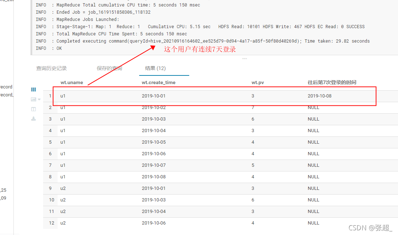Click date 2019-10-01 in row 9
This screenshot has width=398, height=235.
coord(154,188)
